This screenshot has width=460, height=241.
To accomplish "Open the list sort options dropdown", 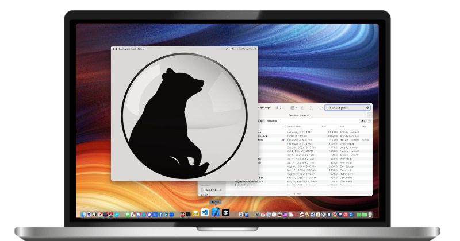I will coord(278,107).
